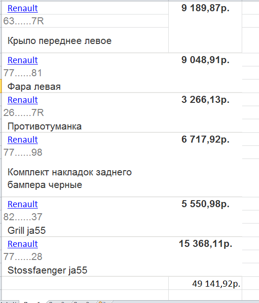Select the total cell 49 141,92р.
The height and width of the screenshot is (303, 259).
click(205, 283)
